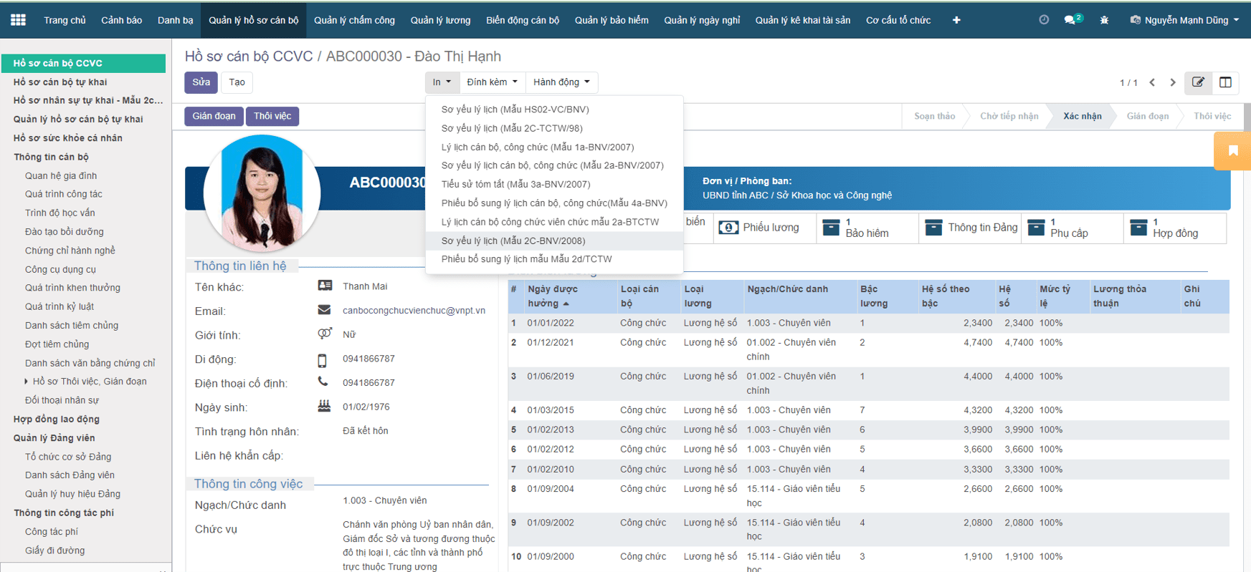Image resolution: width=1251 pixels, height=572 pixels.
Task: Click the Sửa button
Action: pyautogui.click(x=201, y=82)
